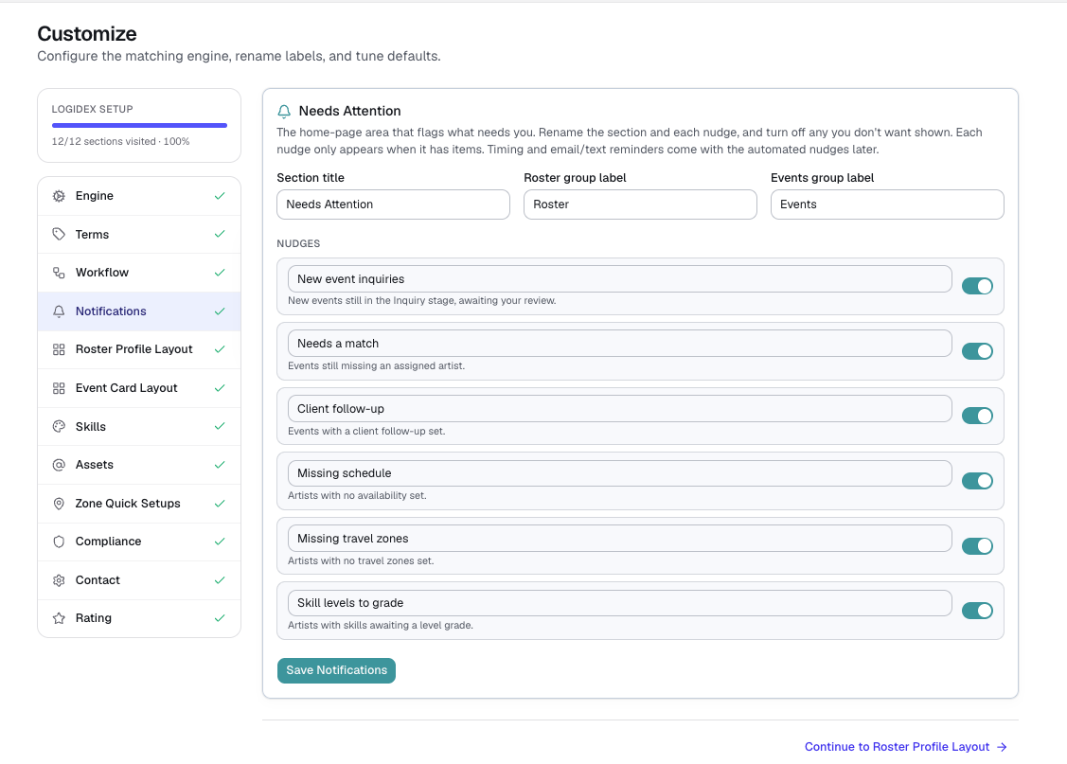Screen dimensions: 1067x764
Task: Click the checkmark in the Skills row
Action: click(x=220, y=427)
